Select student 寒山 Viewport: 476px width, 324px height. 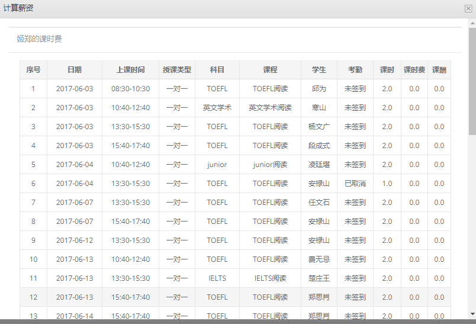click(319, 107)
